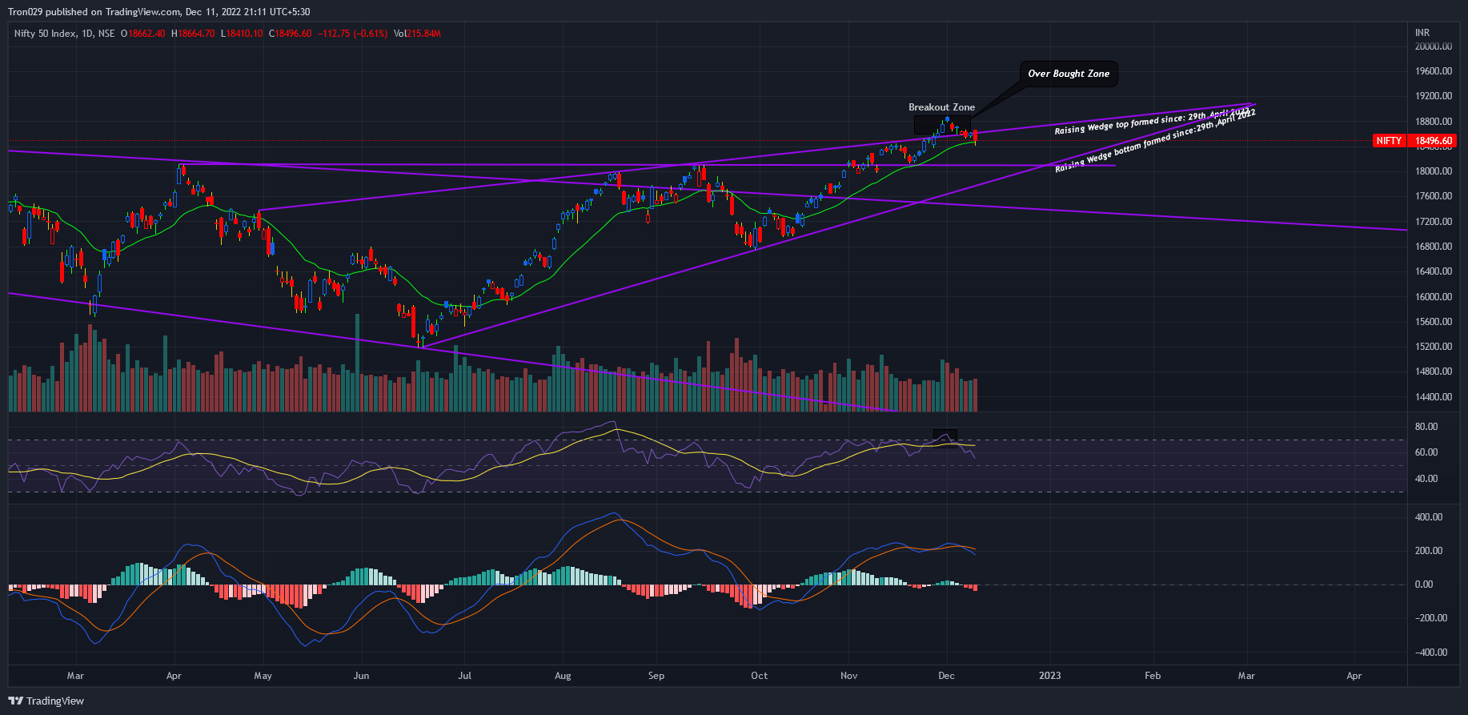This screenshot has height=715, width=1468.
Task: Click the Oct time axis label
Action: coord(760,676)
